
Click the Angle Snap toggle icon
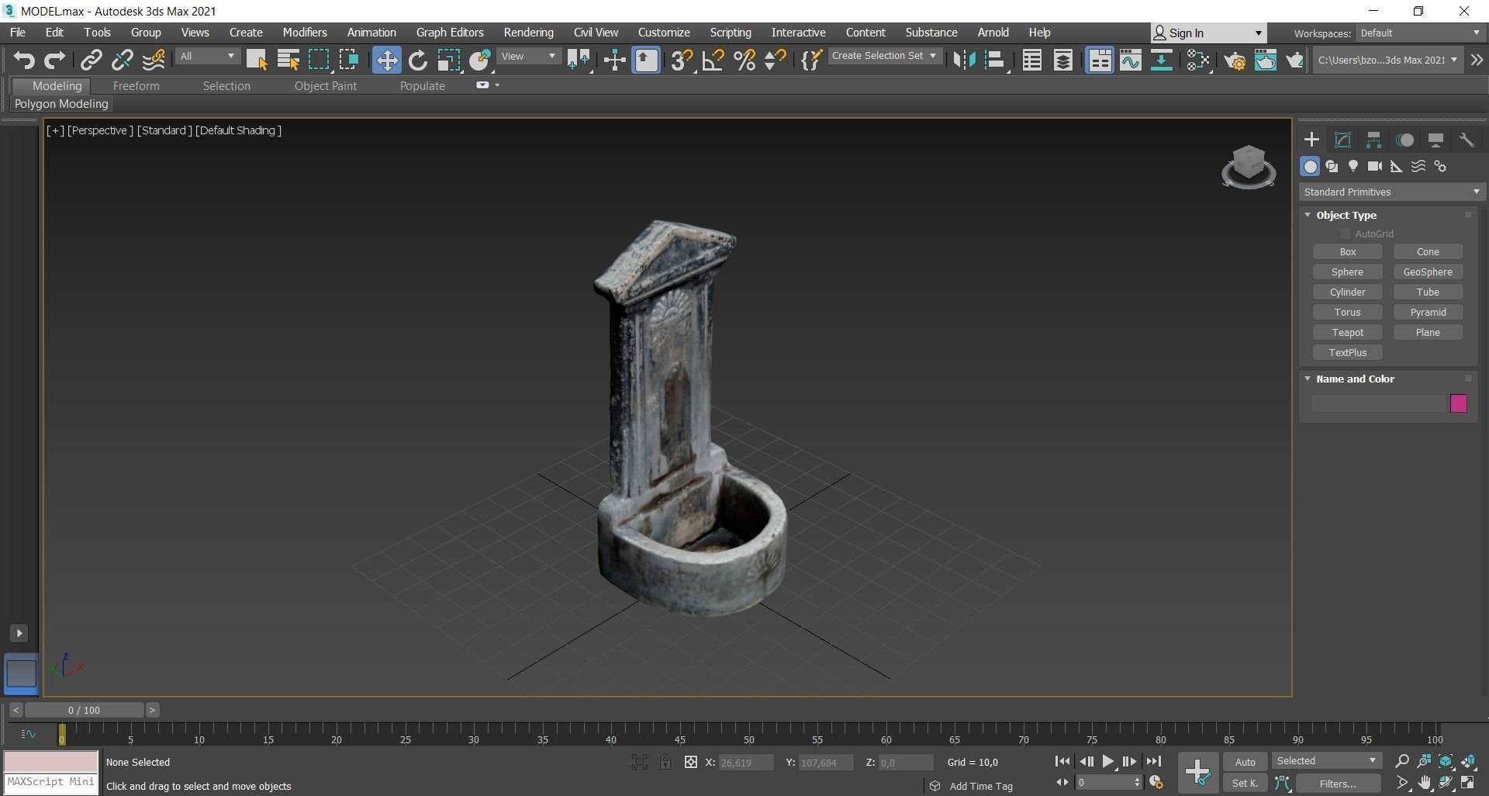click(713, 60)
